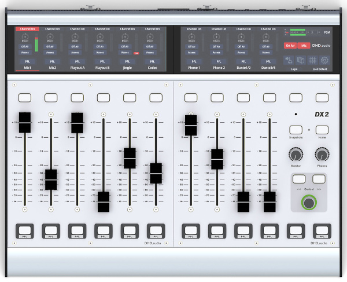Open Access for Phone 2 channel
Viewport: 347px width, 282px height.
[x=216, y=53]
